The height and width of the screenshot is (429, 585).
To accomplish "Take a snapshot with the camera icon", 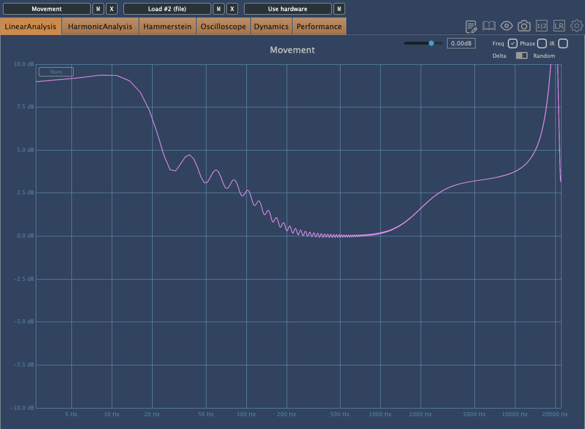I will click(x=524, y=26).
